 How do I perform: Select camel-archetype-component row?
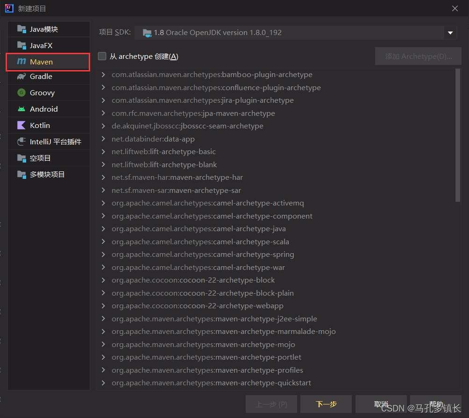click(x=276, y=216)
